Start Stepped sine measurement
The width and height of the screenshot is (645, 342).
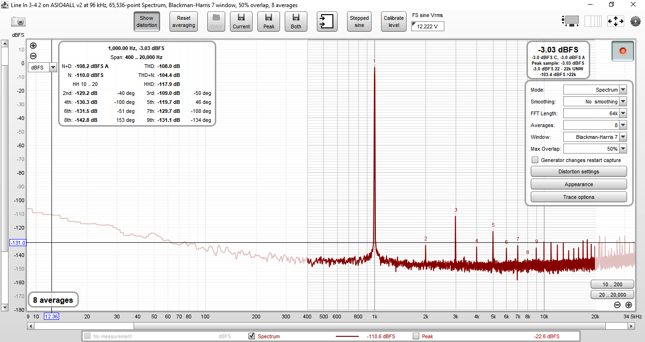359,22
